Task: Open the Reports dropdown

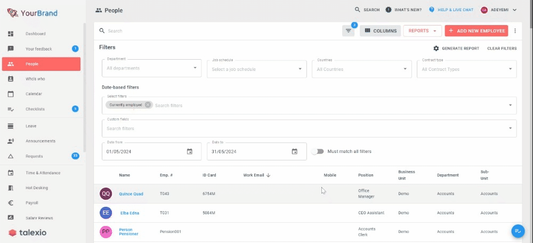Action: (422, 31)
